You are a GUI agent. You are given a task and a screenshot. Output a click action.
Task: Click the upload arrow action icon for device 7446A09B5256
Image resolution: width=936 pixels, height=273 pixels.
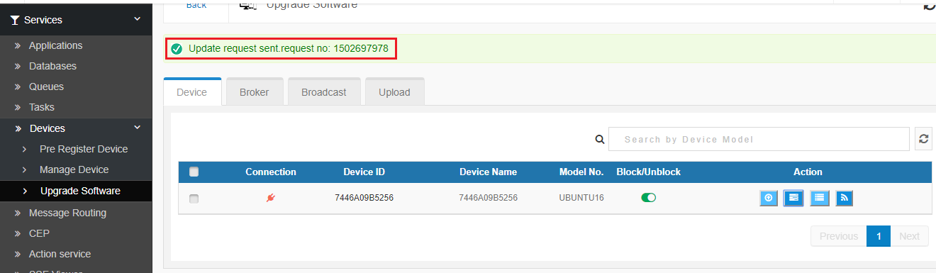(x=769, y=199)
